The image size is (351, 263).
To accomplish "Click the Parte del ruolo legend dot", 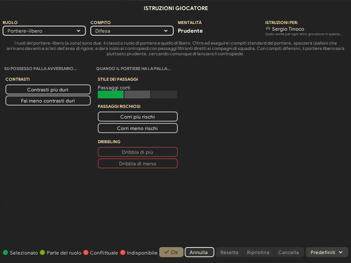I will click(42, 252).
